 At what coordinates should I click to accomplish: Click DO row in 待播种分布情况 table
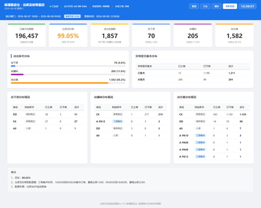[x=130, y=128]
